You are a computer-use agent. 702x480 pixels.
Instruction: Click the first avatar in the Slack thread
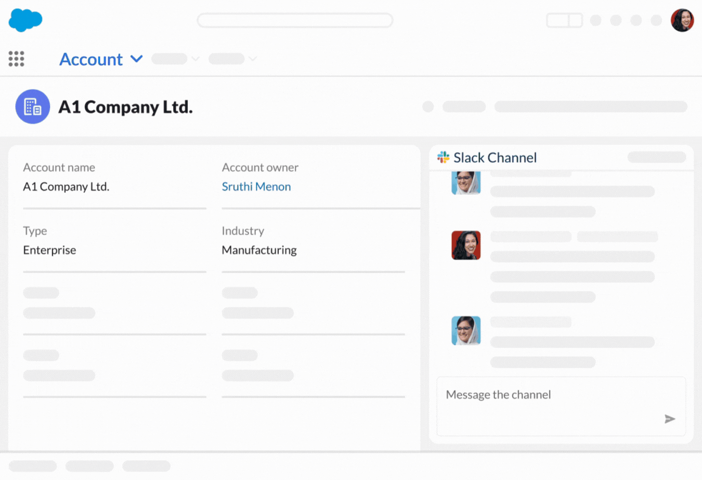coord(466,183)
